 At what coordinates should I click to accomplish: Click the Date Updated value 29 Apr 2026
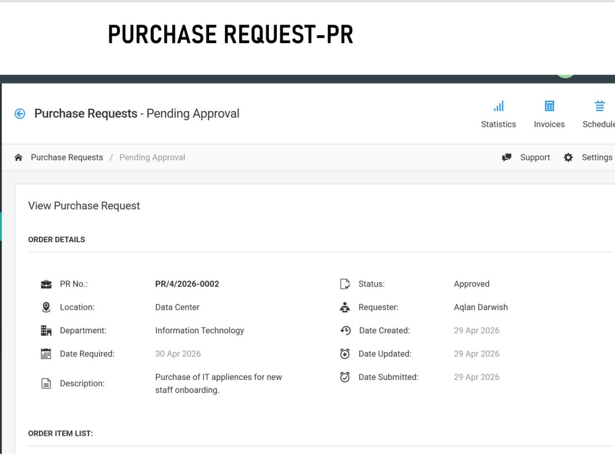(477, 354)
